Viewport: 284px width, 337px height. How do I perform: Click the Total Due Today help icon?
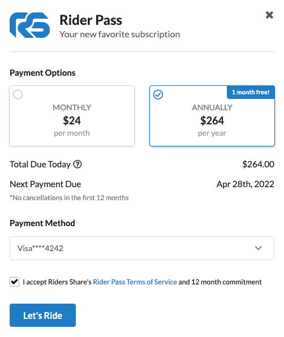tap(78, 165)
